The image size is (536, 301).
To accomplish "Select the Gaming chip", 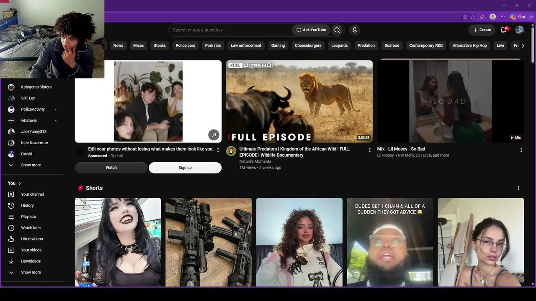I will (x=278, y=46).
